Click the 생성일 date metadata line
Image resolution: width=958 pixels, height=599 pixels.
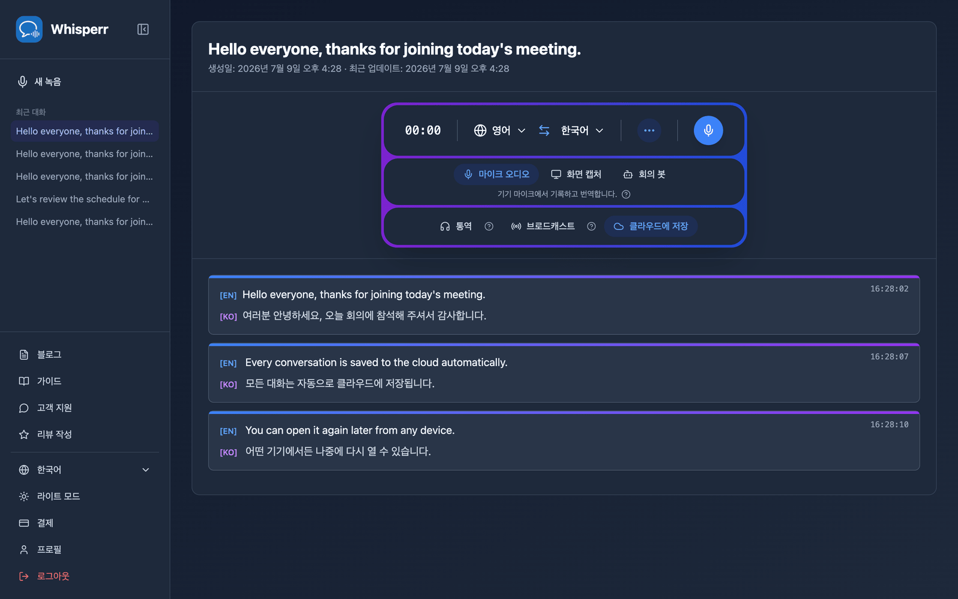359,69
